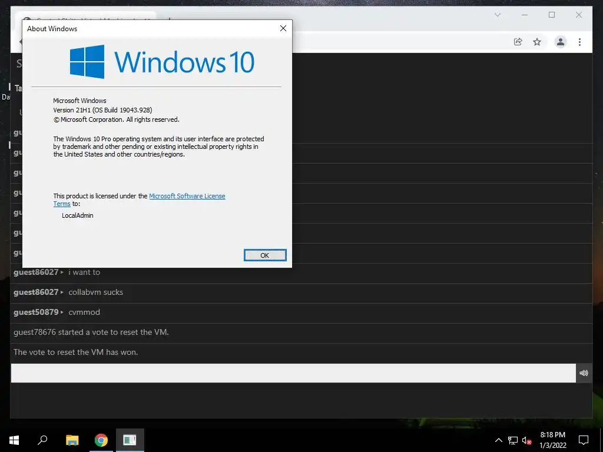This screenshot has height=452, width=603.
Task: Open Chrome three-dot menu
Action: coord(579,42)
